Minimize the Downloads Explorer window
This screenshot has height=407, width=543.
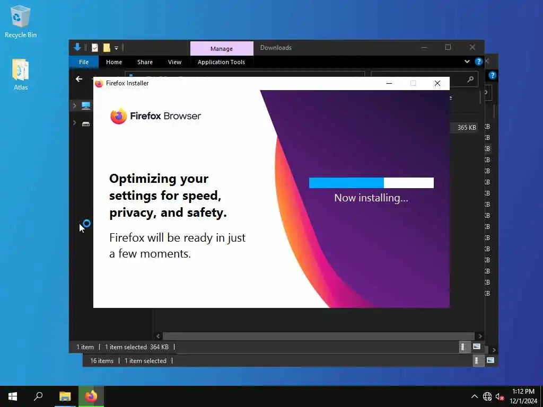[x=424, y=47]
